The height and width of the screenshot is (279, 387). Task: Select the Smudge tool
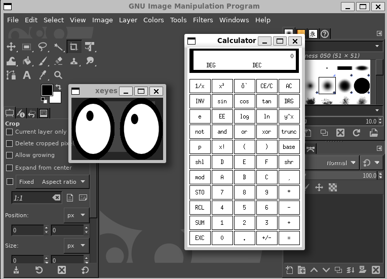90,61
